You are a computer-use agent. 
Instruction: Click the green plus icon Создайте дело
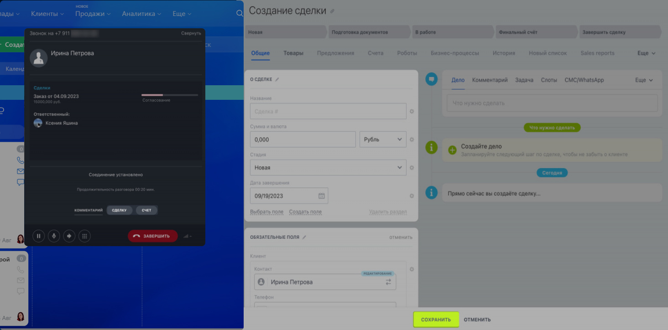click(452, 150)
